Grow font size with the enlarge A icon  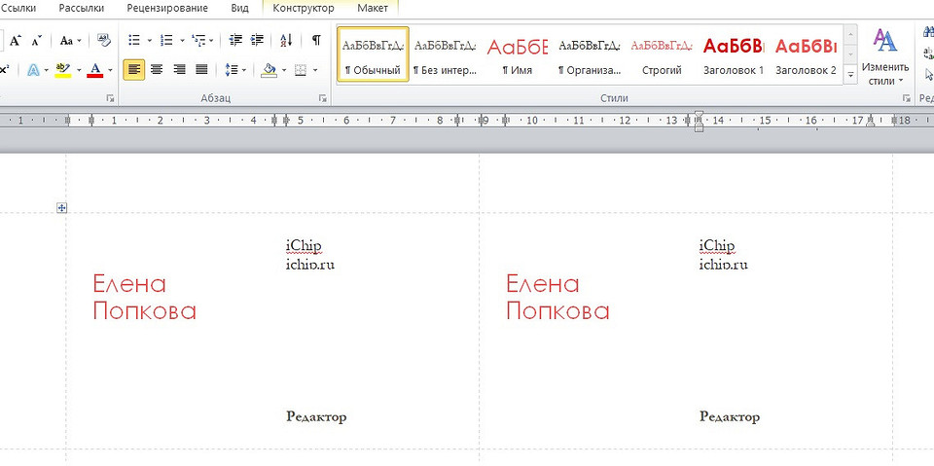pos(16,41)
